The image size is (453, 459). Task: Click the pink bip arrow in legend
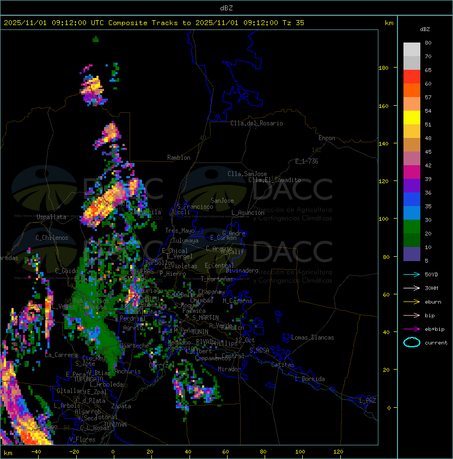pos(412,315)
